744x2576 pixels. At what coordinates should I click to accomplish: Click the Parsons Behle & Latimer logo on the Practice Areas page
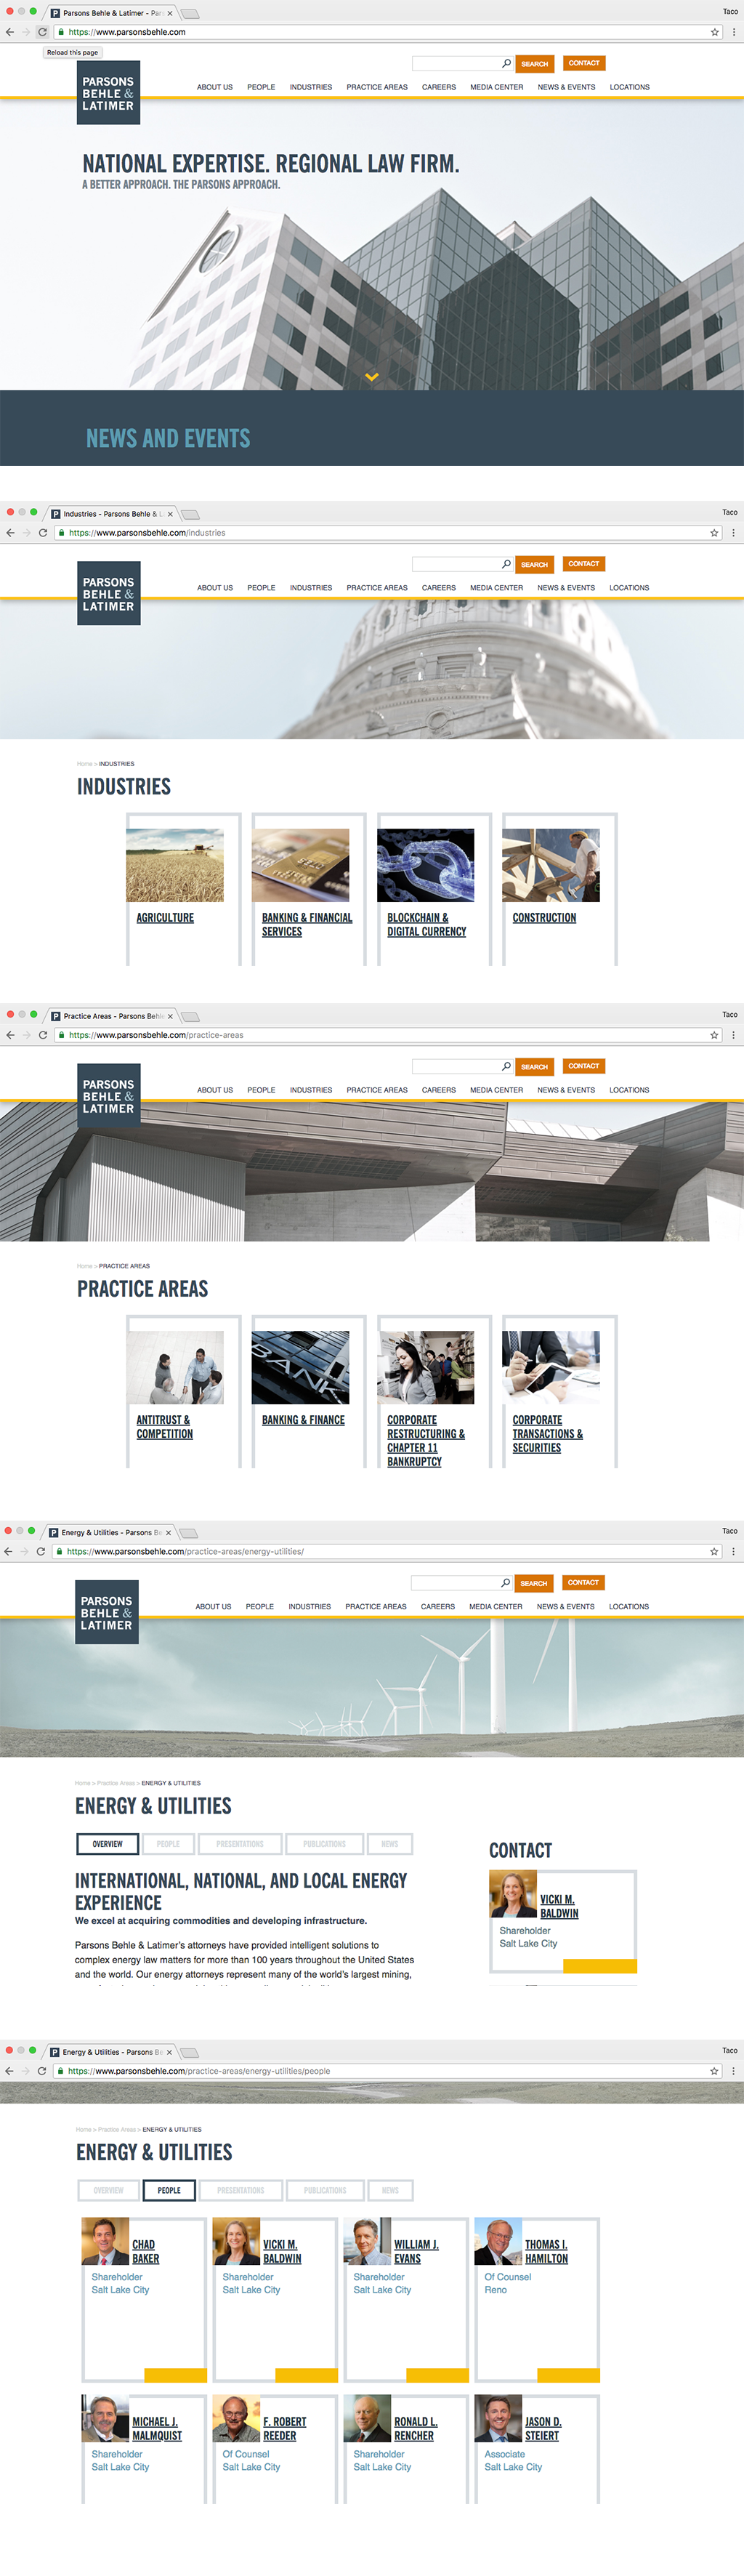(x=108, y=1096)
